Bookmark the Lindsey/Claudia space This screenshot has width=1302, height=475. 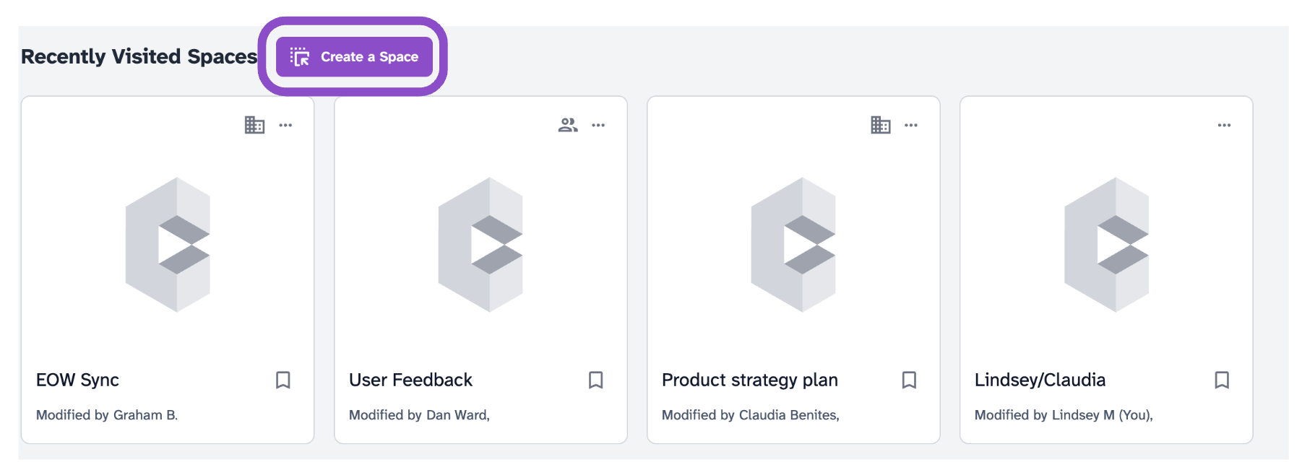pos(1222,380)
